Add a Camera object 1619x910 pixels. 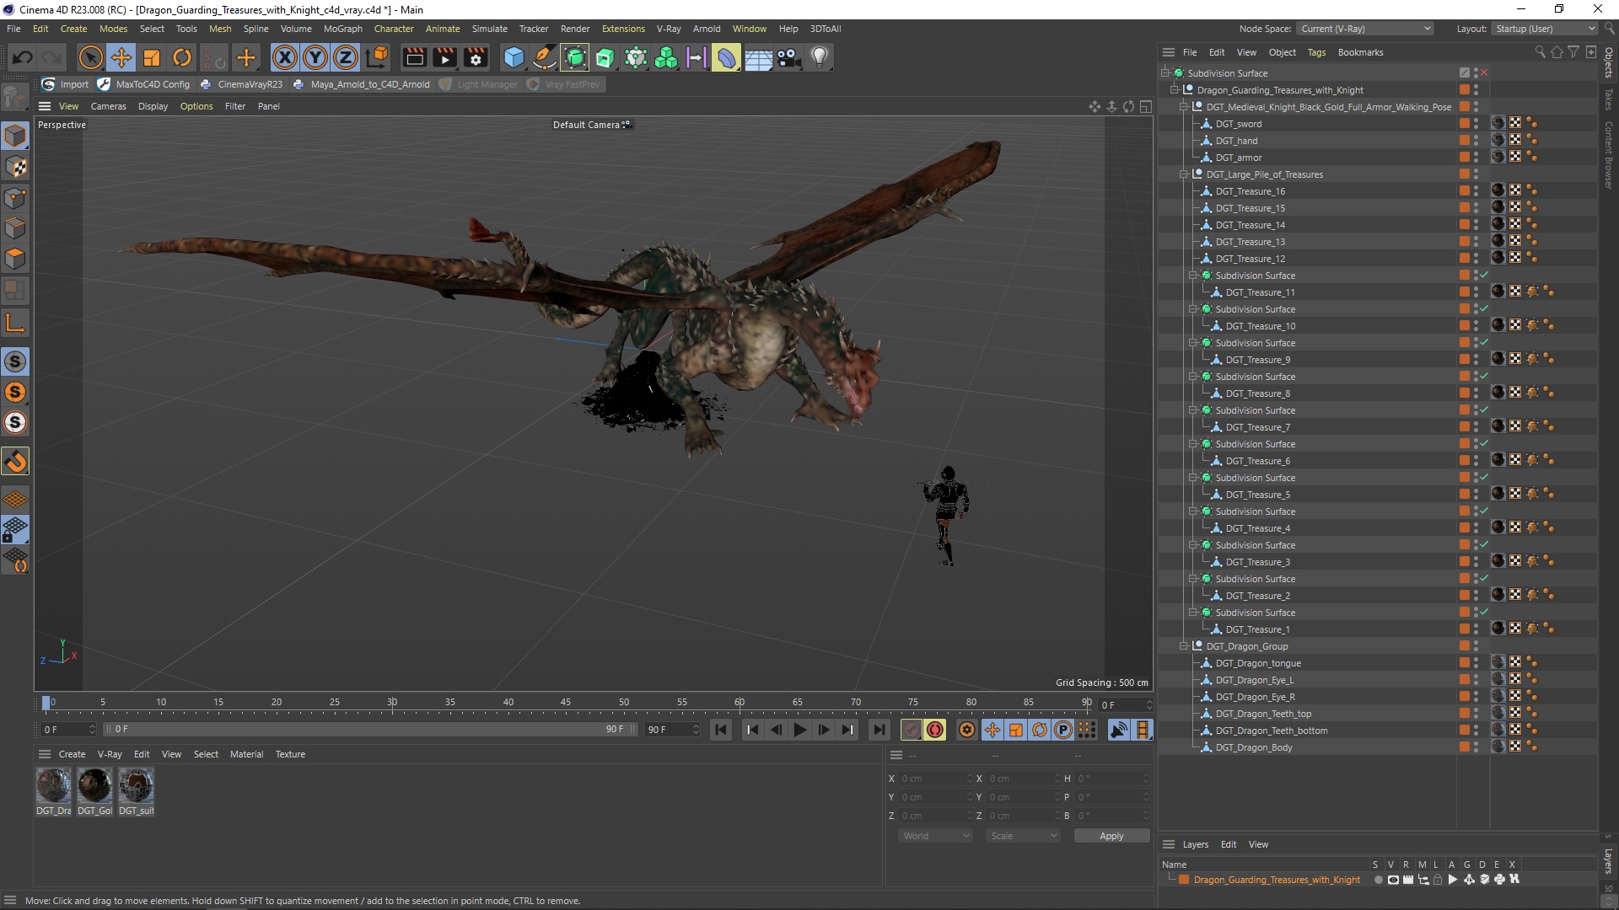coord(788,57)
